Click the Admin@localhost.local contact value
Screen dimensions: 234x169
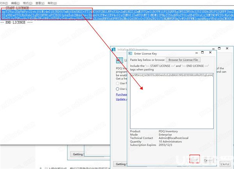(174, 138)
